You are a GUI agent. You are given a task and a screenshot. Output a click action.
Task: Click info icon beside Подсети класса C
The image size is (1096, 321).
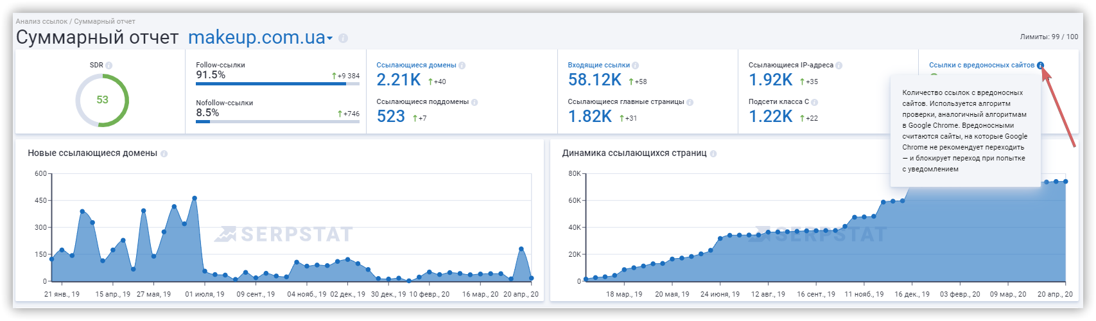click(815, 102)
